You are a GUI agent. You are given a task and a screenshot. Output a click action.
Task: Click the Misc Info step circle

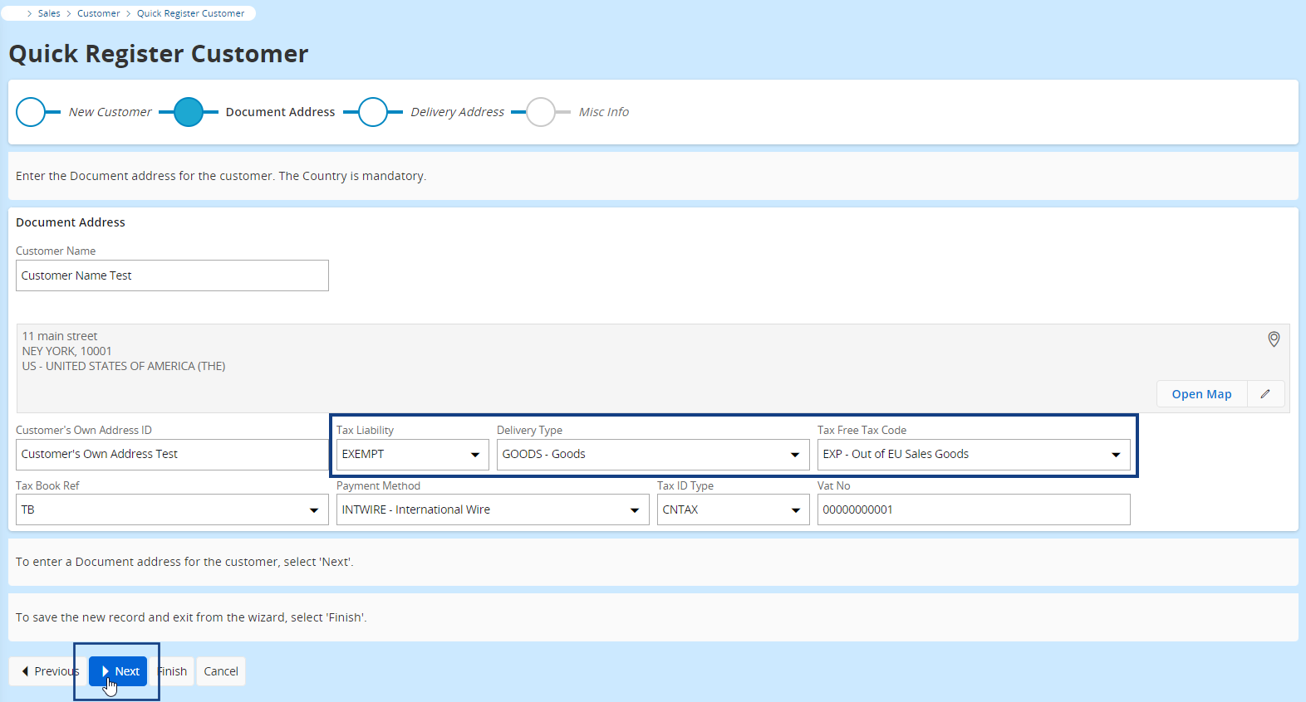[541, 112]
